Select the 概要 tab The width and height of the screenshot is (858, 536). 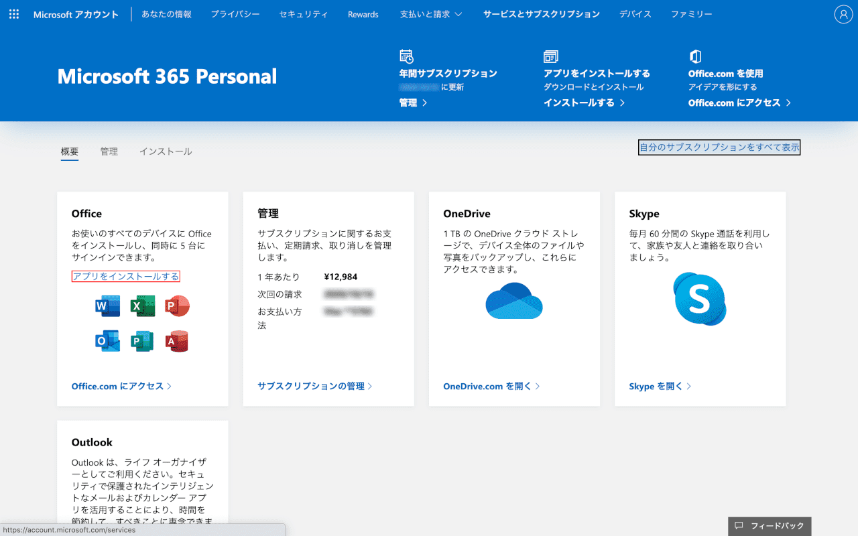(70, 152)
